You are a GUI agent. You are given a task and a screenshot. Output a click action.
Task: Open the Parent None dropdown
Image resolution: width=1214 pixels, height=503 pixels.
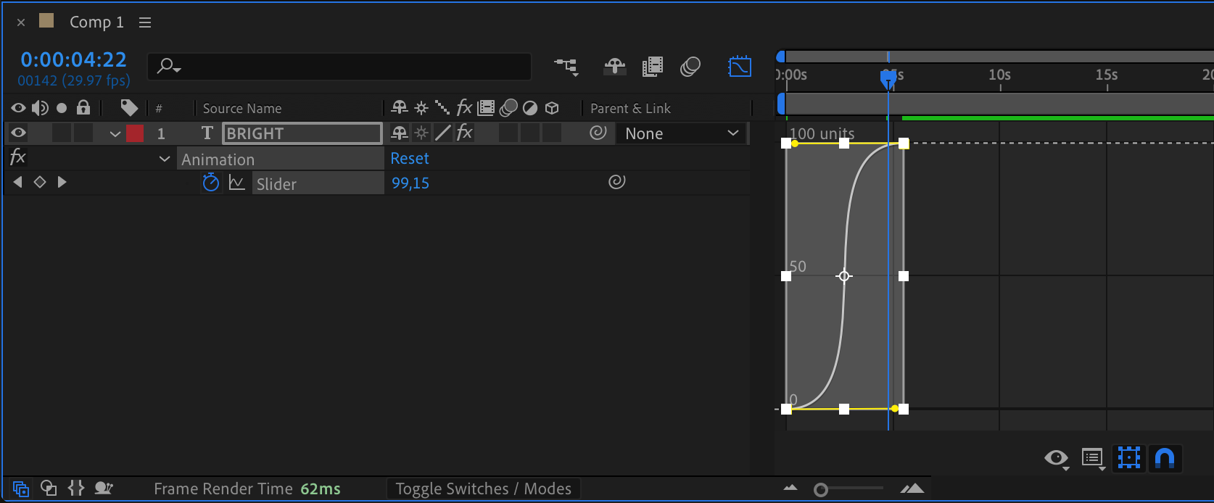click(x=681, y=133)
